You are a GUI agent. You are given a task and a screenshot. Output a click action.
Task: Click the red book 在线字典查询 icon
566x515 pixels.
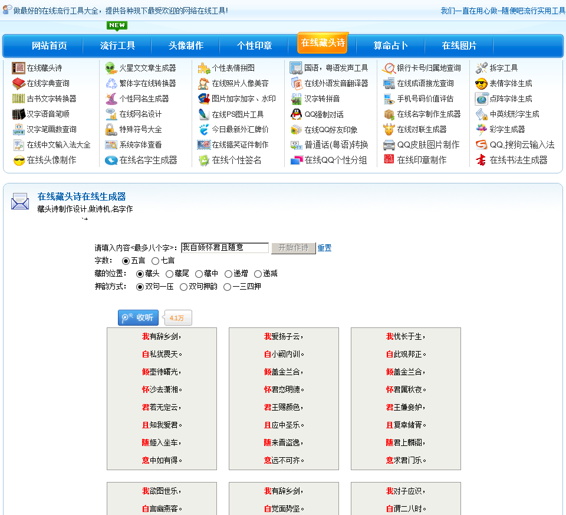[x=18, y=83]
